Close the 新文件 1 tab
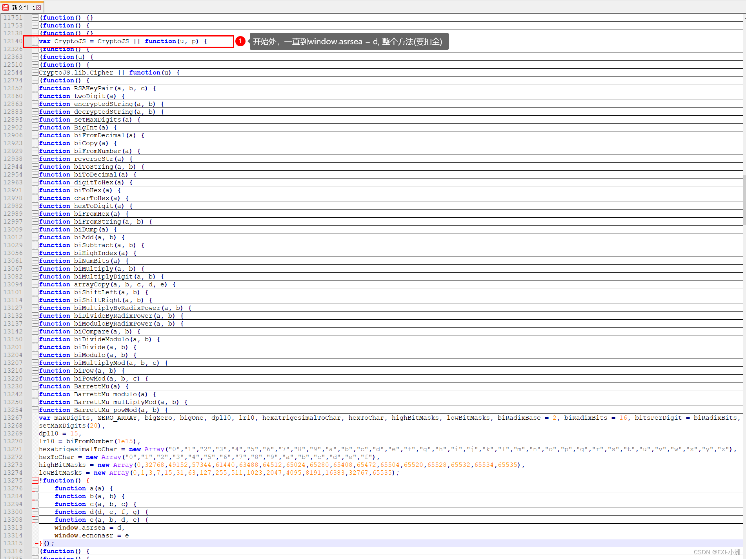Screen dimensions: 746x559 click(x=38, y=7)
